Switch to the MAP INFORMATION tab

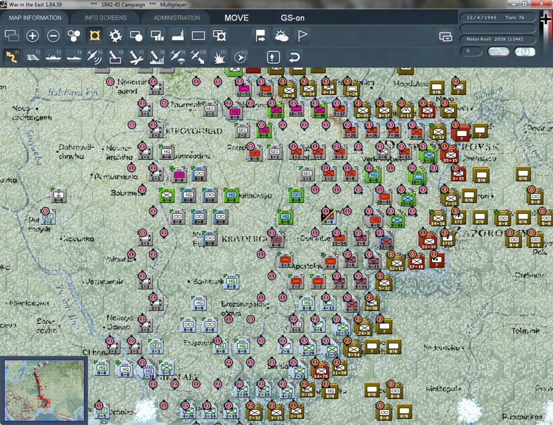[x=35, y=18]
